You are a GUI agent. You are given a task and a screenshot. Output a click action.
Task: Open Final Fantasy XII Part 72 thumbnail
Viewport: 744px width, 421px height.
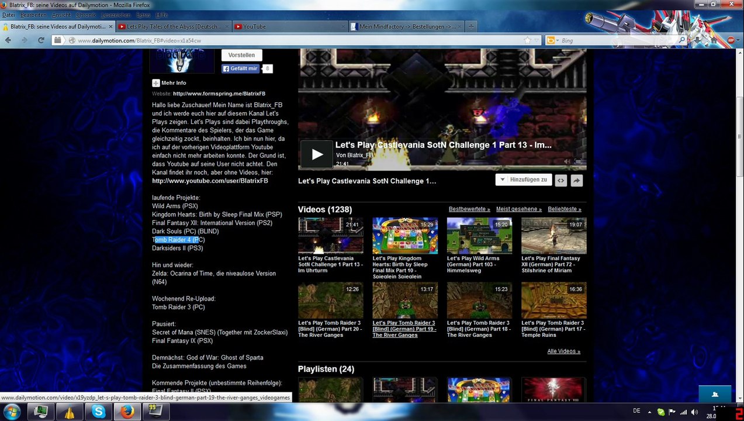click(554, 236)
